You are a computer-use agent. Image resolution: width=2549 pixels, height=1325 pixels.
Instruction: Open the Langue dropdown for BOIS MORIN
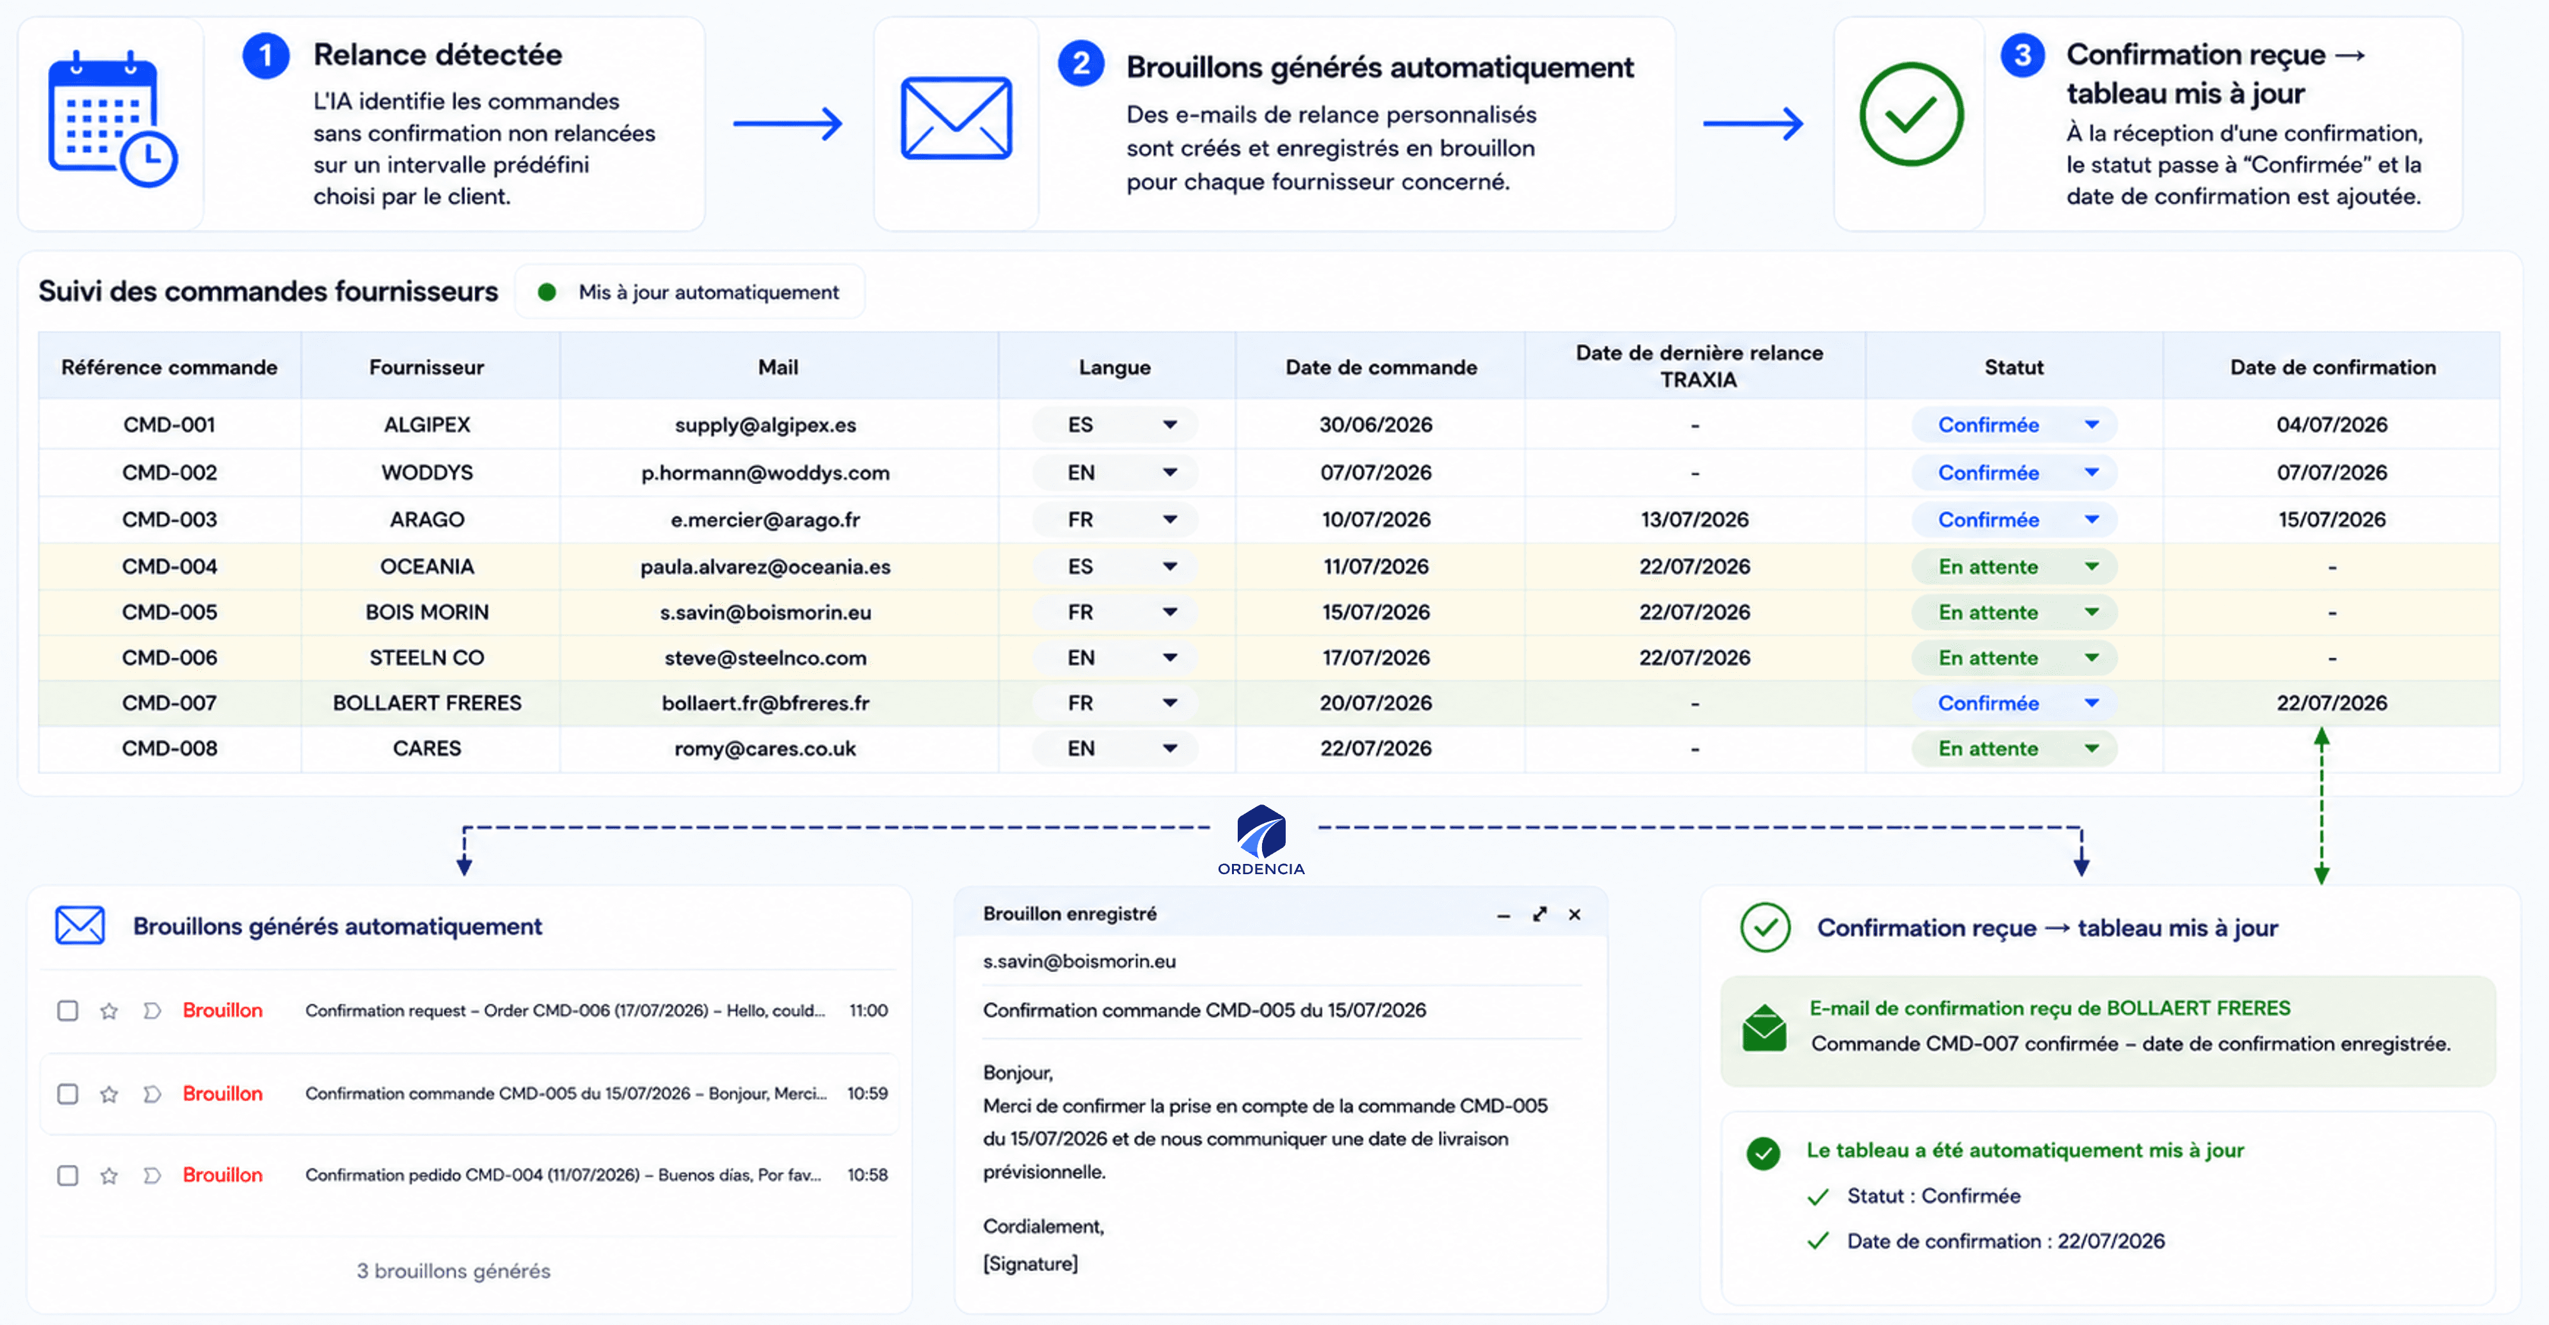point(1115,613)
